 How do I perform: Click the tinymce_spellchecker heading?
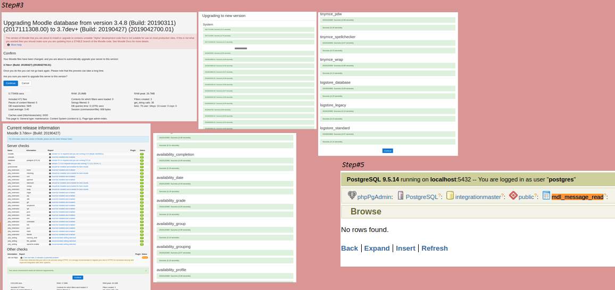pos(338,37)
